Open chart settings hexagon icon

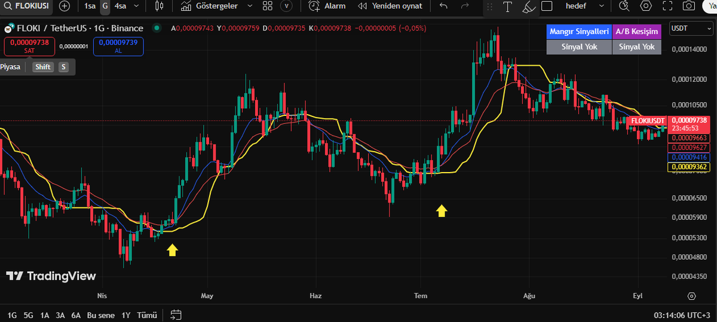(646, 6)
